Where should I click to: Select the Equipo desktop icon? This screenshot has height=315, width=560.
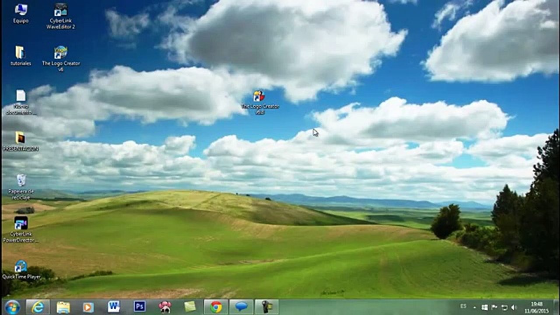point(21,13)
